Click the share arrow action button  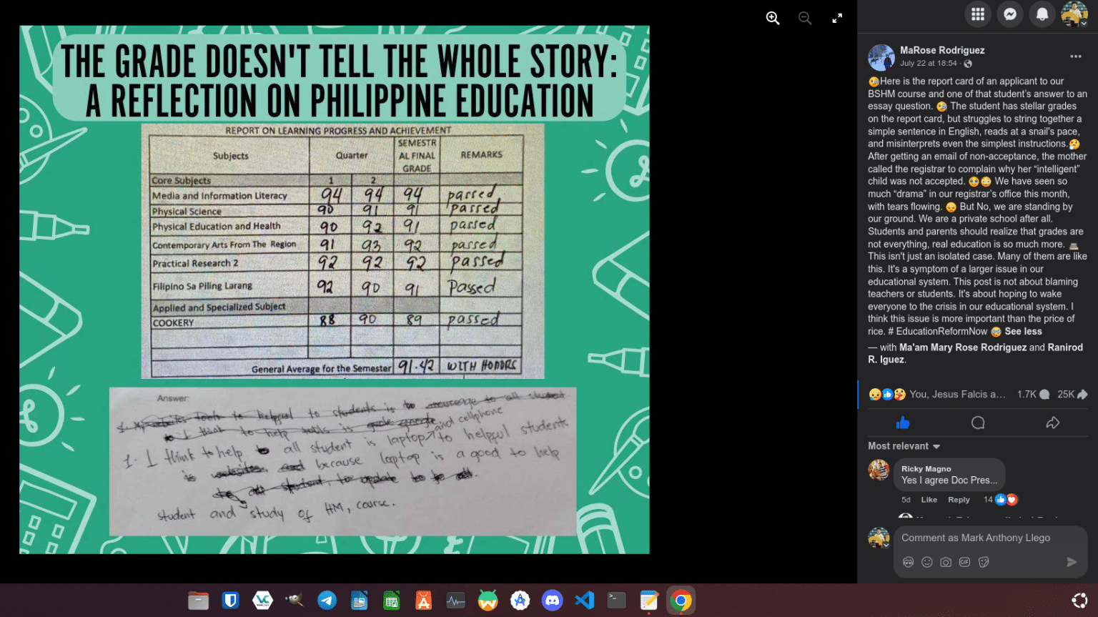pyautogui.click(x=1052, y=423)
